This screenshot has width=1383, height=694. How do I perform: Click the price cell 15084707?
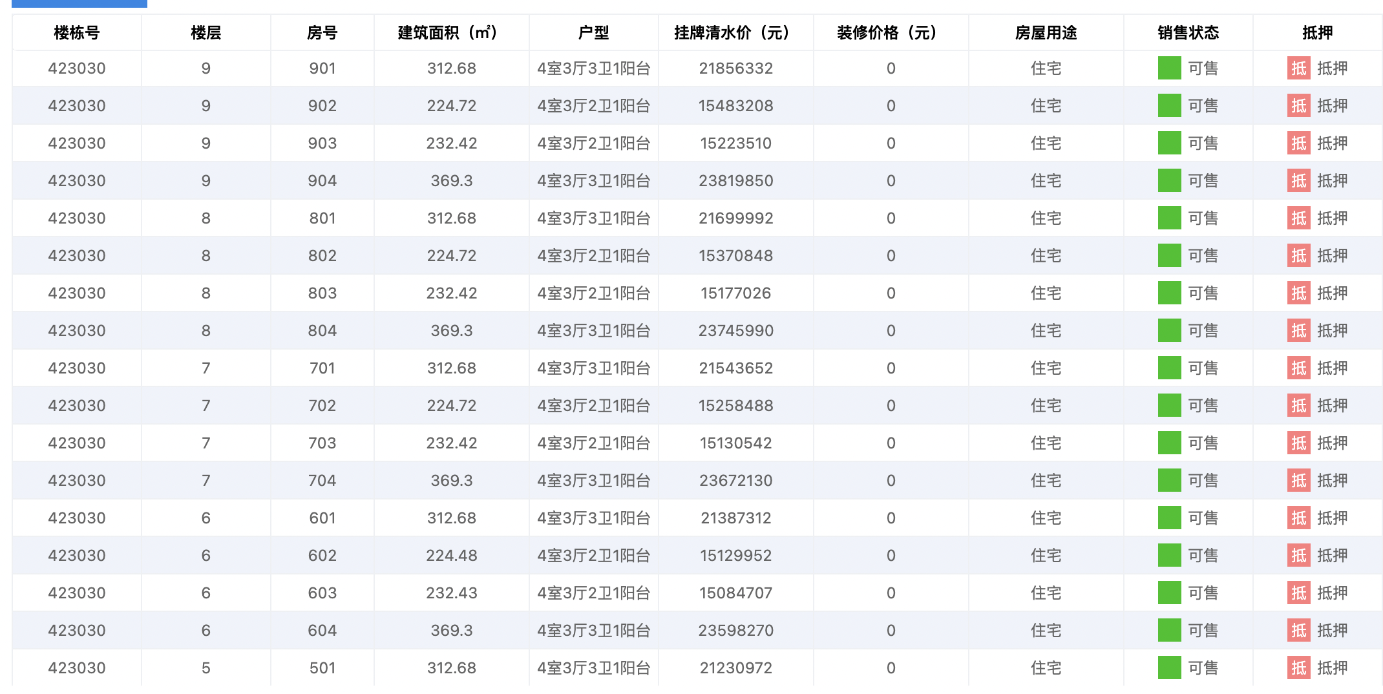(736, 593)
